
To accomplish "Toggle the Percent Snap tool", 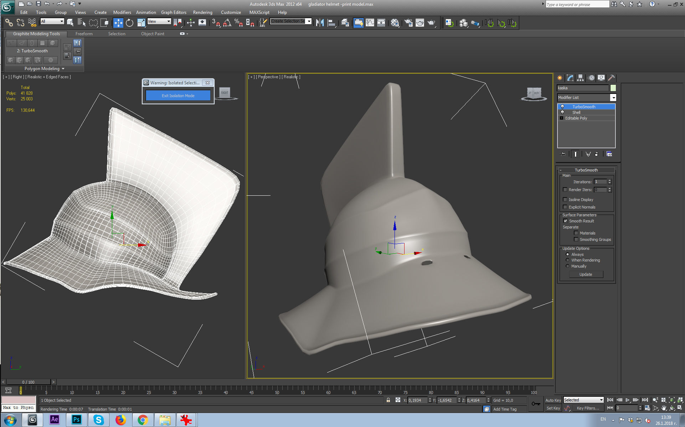I will (x=238, y=23).
